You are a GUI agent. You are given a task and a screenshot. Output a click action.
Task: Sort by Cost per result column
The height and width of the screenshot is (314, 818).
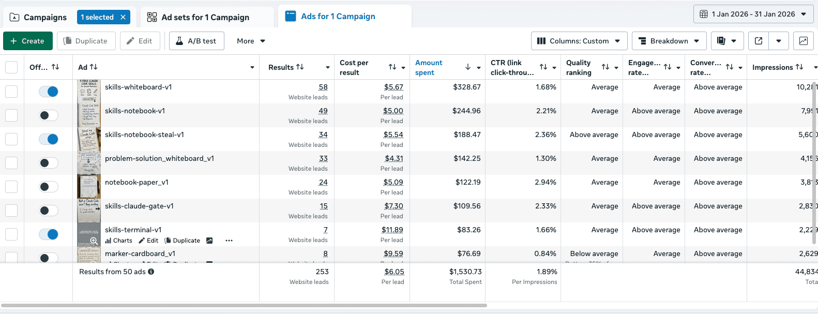tap(392, 67)
